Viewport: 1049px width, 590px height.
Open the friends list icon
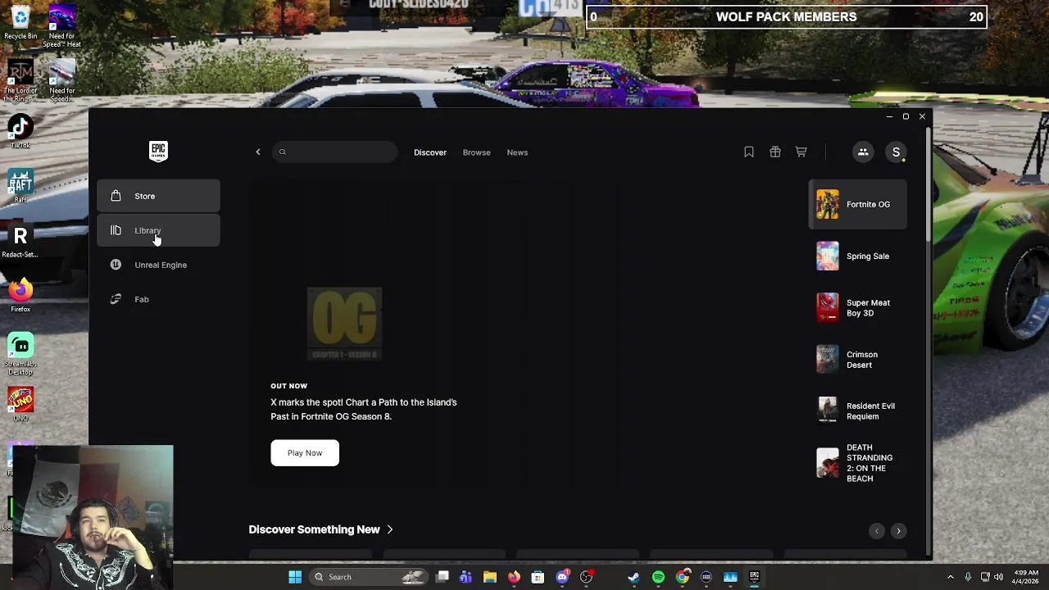tap(863, 152)
